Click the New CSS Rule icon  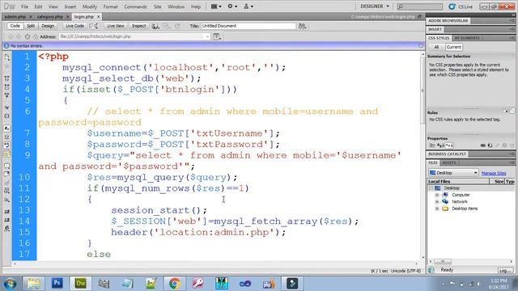(490, 145)
